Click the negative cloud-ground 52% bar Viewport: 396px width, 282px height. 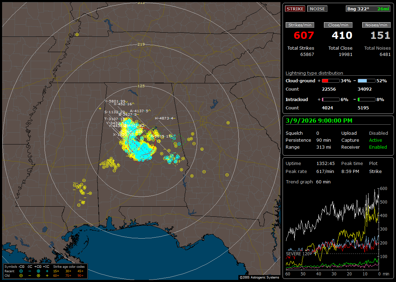pos(366,81)
